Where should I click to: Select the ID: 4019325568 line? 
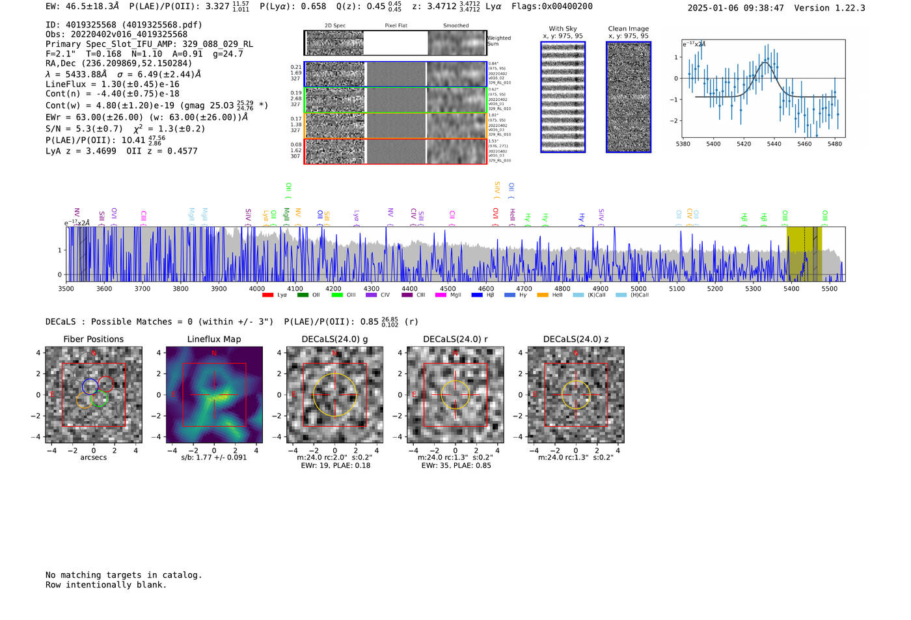[124, 25]
